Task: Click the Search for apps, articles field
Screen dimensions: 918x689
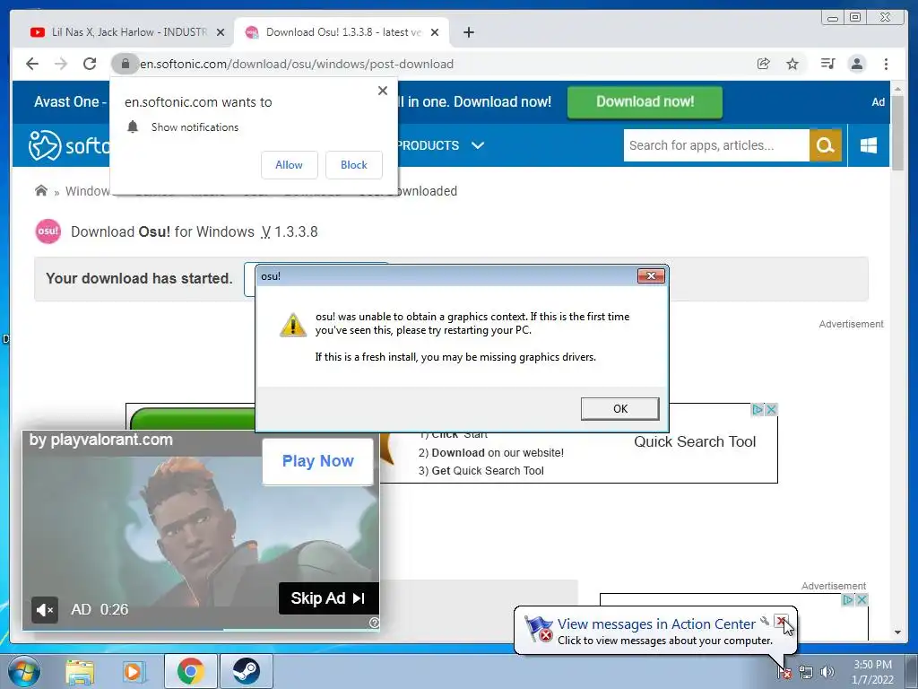Action: (716, 145)
